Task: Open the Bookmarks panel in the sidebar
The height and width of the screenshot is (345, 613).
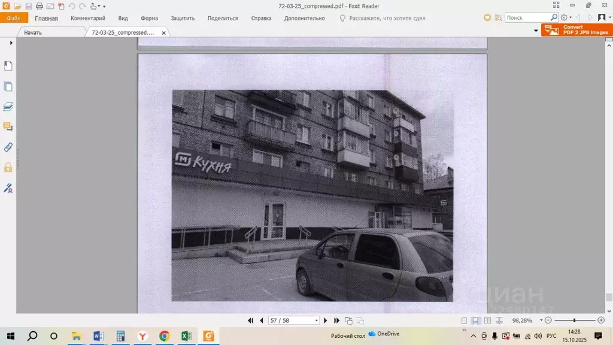Action: 8,65
